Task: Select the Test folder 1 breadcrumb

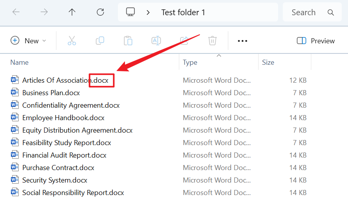Action: click(x=183, y=12)
